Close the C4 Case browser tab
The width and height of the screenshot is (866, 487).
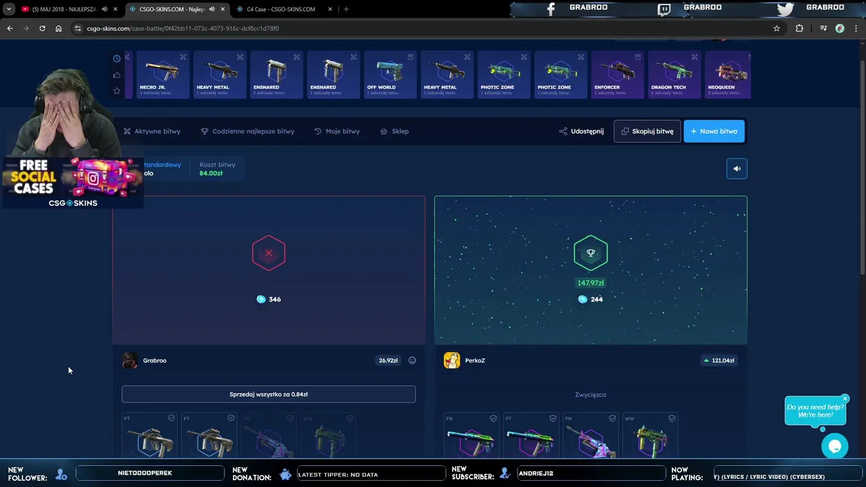(x=330, y=9)
